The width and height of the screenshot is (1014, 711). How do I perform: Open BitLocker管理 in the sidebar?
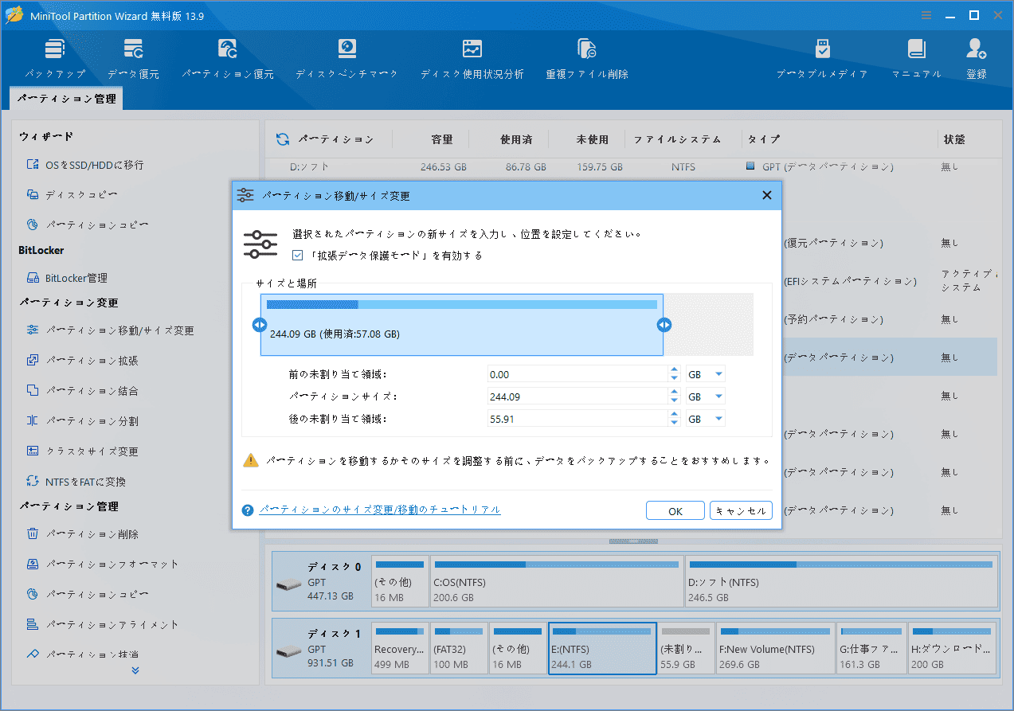click(67, 278)
